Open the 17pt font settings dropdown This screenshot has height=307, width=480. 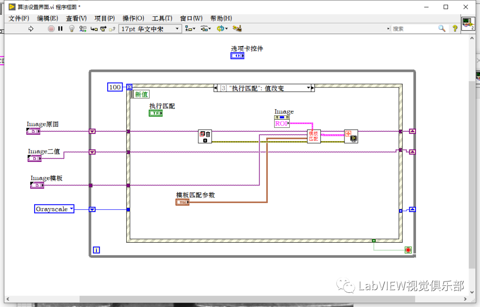(150, 29)
